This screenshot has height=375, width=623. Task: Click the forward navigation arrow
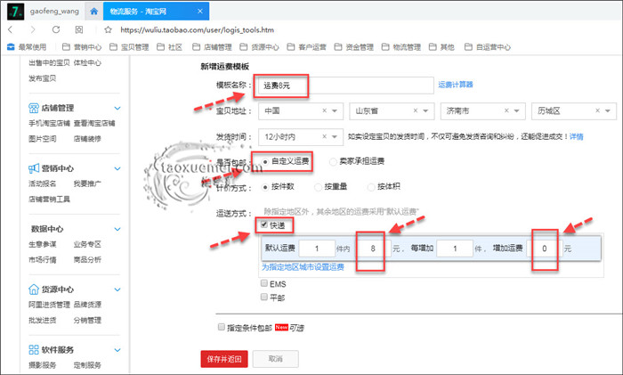coord(33,29)
